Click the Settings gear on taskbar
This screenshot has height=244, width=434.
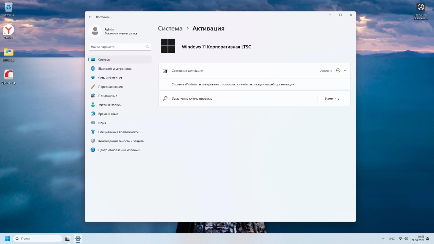click(78, 239)
